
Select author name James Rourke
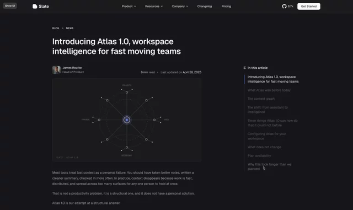click(72, 68)
